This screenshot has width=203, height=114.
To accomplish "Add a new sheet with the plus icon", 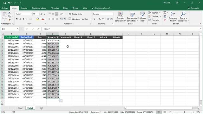I will 42,108.
